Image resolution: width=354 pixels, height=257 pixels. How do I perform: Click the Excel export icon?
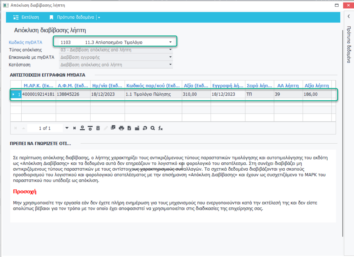(129, 128)
